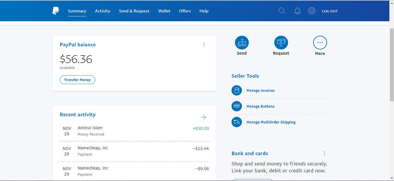This screenshot has width=394, height=181.
Task: Click the LOG OUT link
Action: point(330,11)
